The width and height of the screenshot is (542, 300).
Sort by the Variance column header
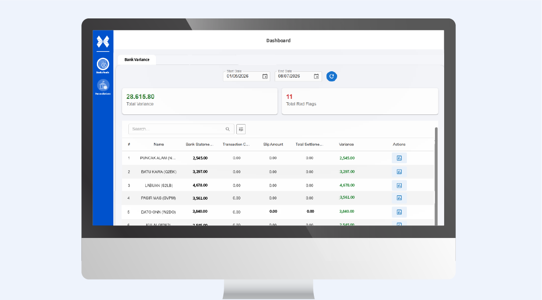coord(346,144)
